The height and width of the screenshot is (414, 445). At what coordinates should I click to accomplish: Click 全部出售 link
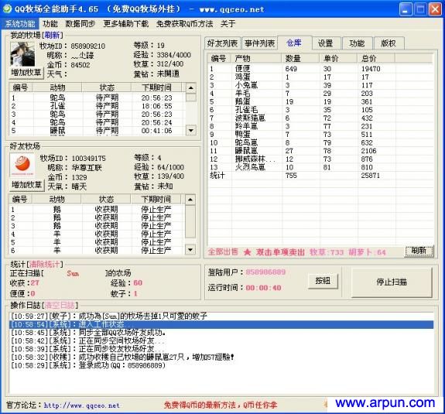pyautogui.click(x=223, y=251)
